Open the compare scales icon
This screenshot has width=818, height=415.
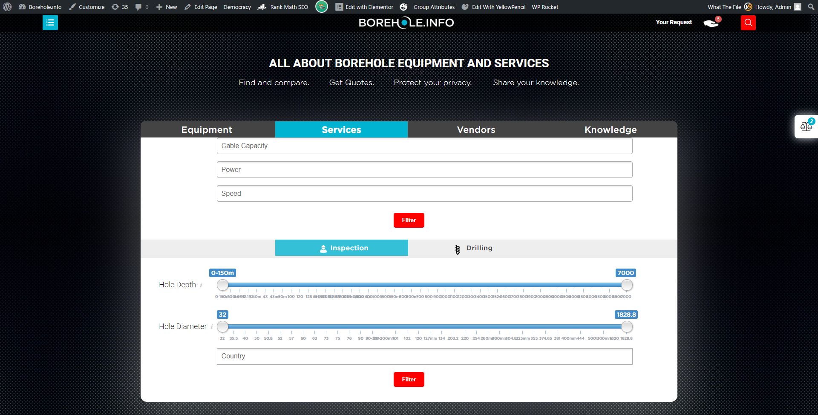click(806, 126)
